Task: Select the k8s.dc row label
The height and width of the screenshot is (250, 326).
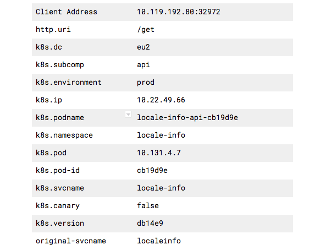Action: coord(49,47)
